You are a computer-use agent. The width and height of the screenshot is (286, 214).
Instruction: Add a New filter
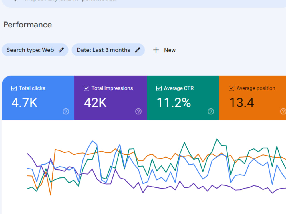164,50
